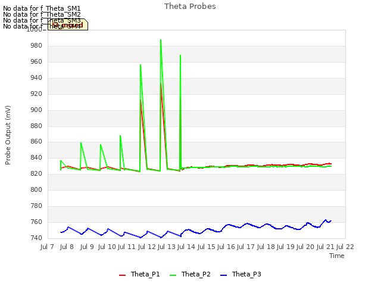Select the blue Theta_P3 legend swatch
Screen dimensions: 381x286
(x=223, y=275)
